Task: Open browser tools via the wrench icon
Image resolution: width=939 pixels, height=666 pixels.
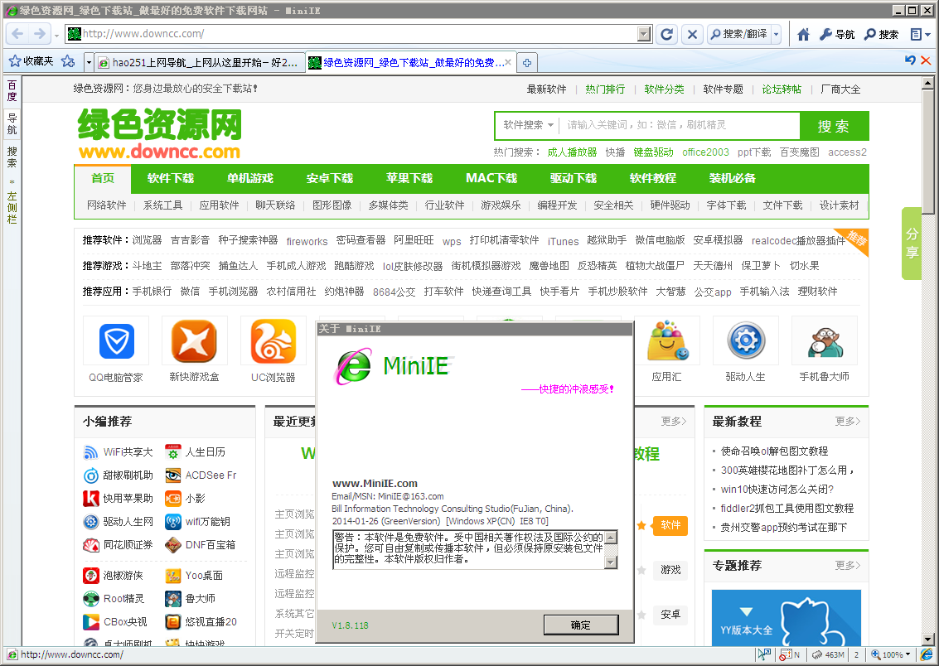Action: click(825, 35)
